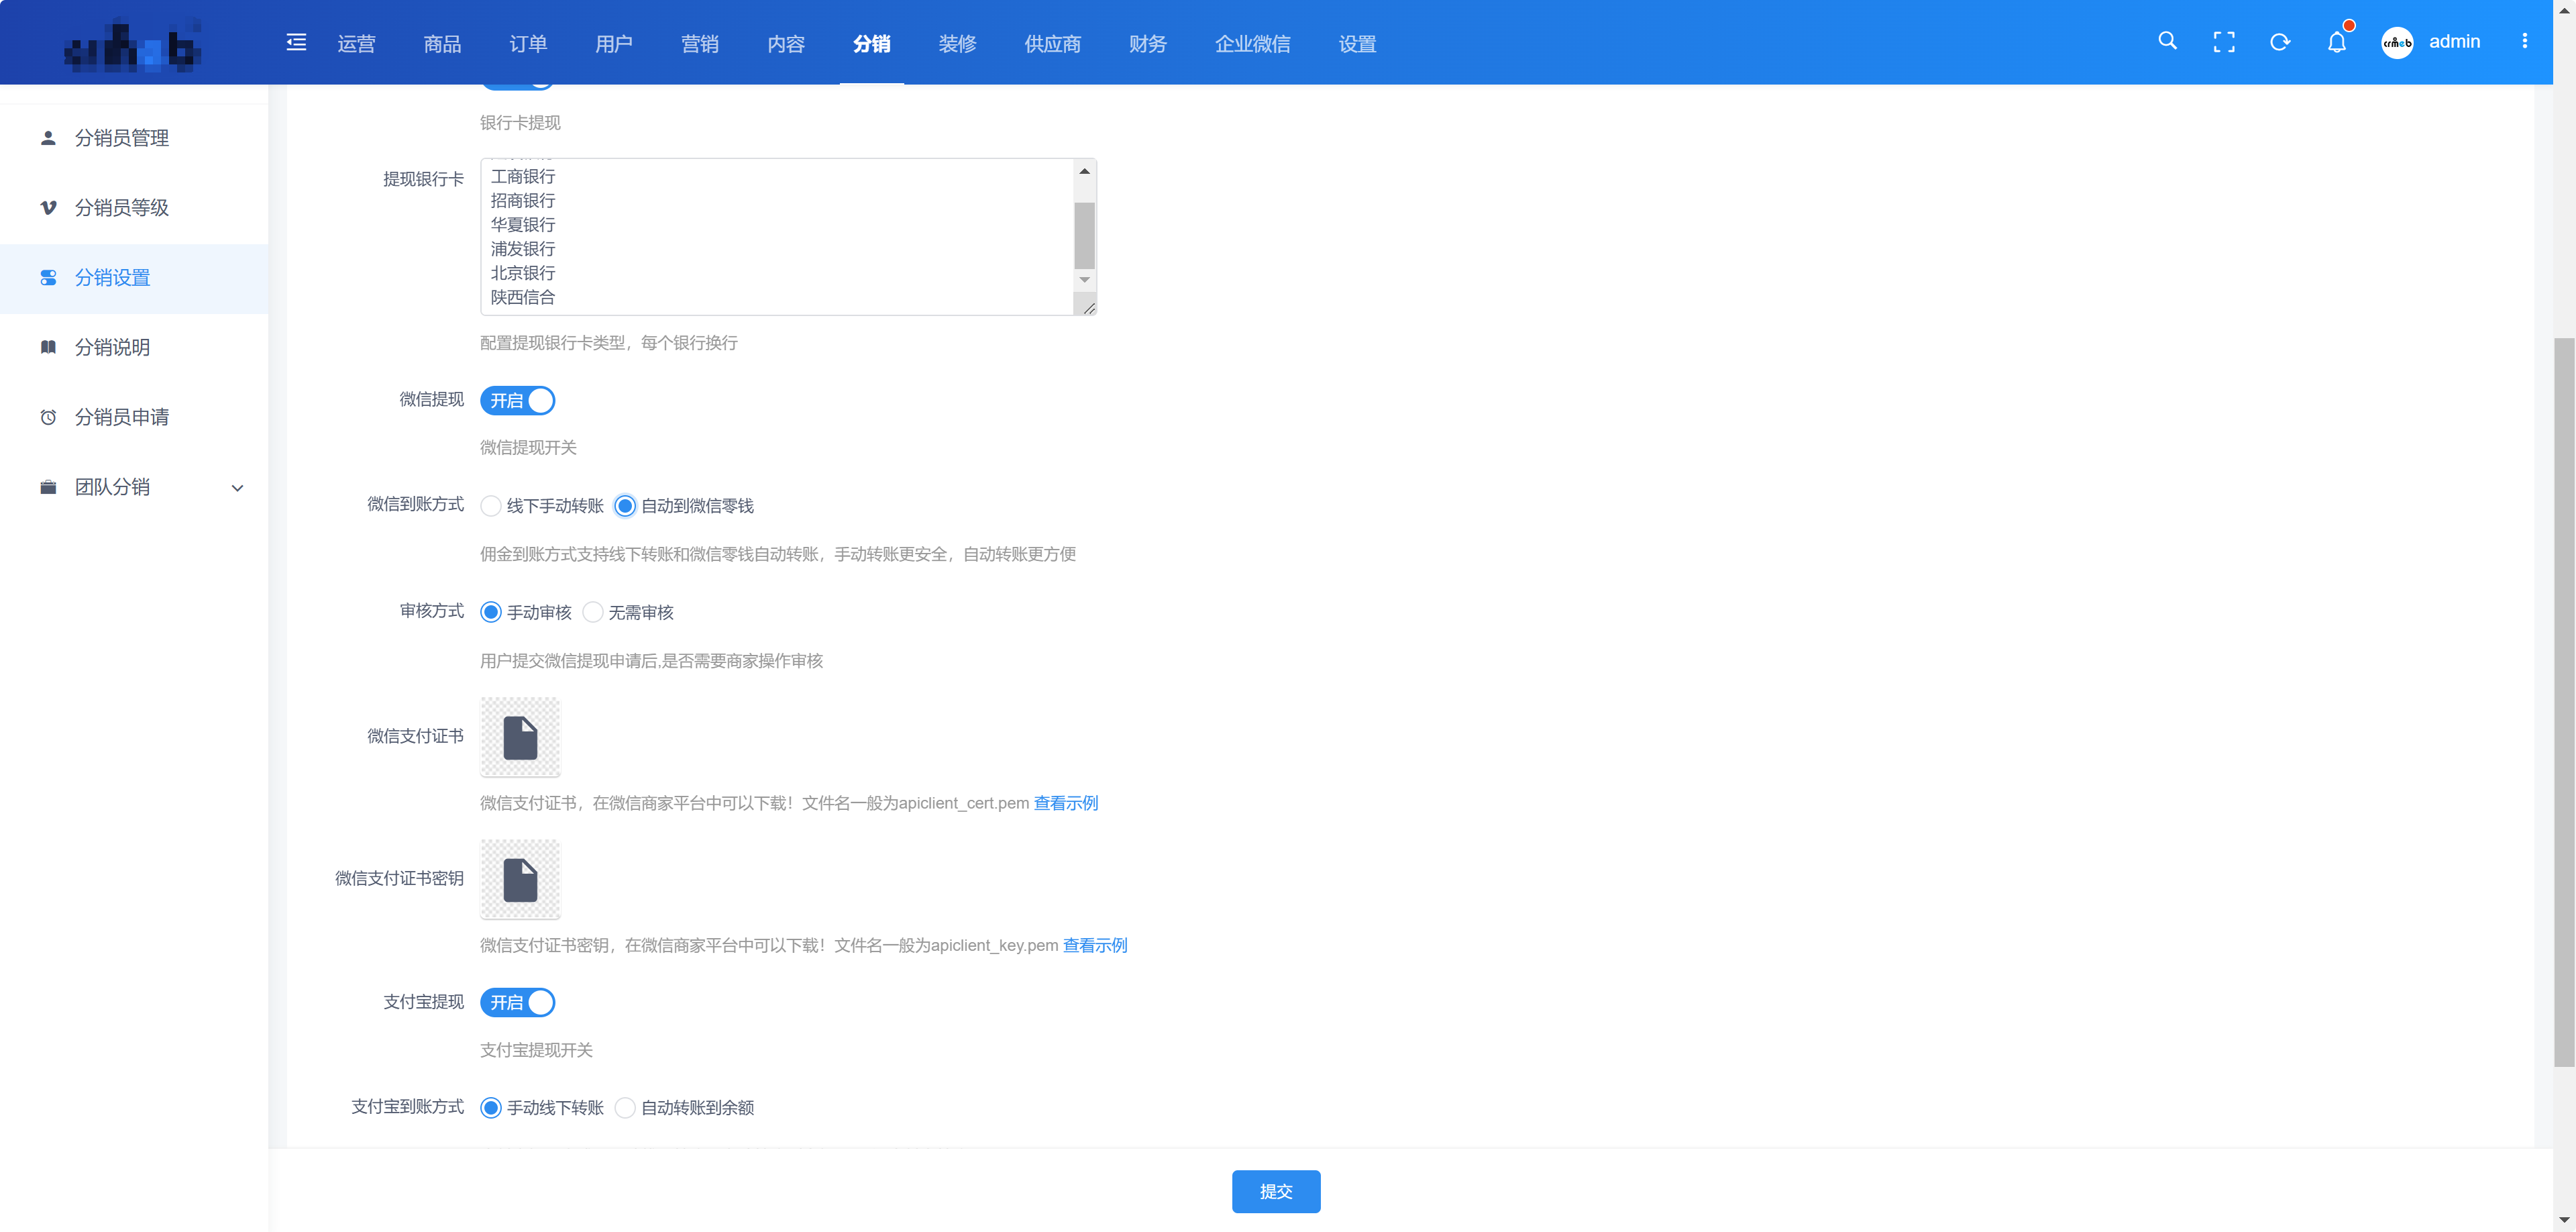Image resolution: width=2576 pixels, height=1232 pixels.
Task: Open the search magnifier icon
Action: point(2167,41)
